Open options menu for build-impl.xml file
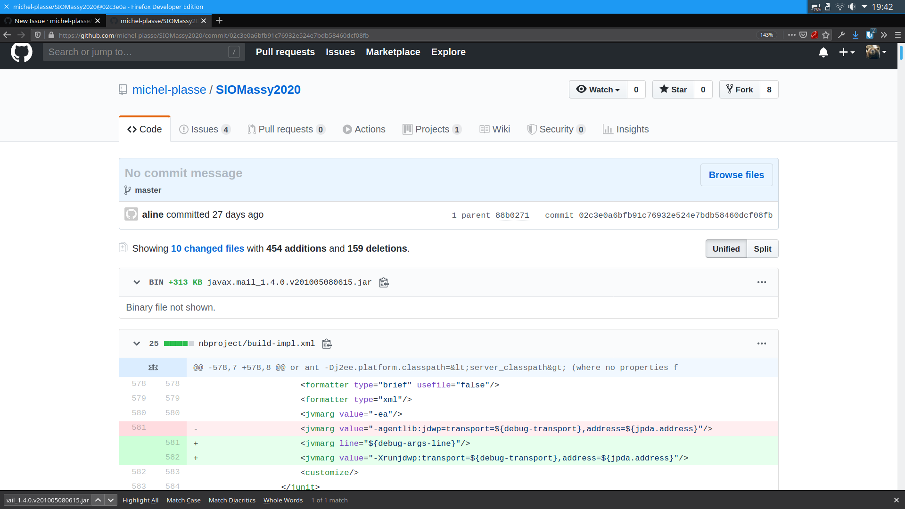This screenshot has width=905, height=509. 761,344
